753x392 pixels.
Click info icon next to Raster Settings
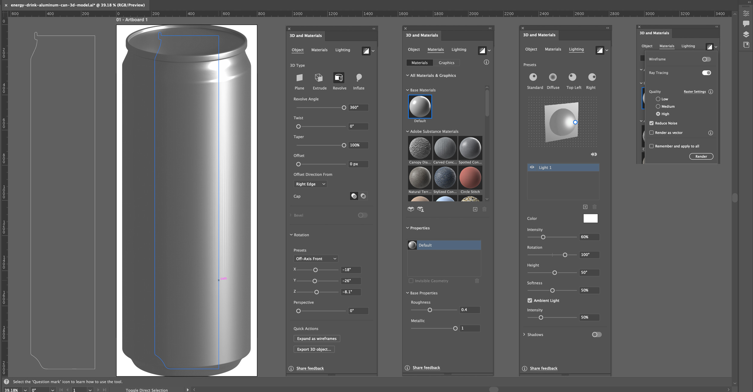coord(711,92)
